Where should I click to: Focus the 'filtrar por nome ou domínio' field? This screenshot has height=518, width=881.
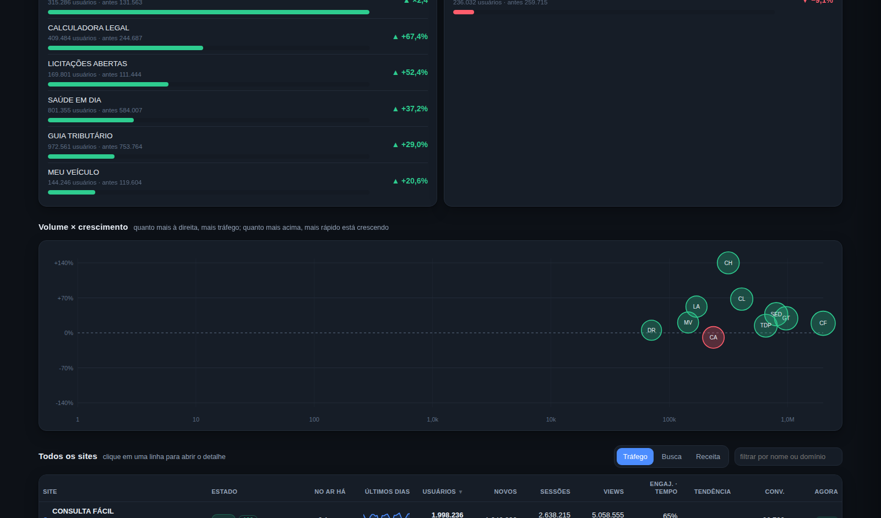pos(788,456)
